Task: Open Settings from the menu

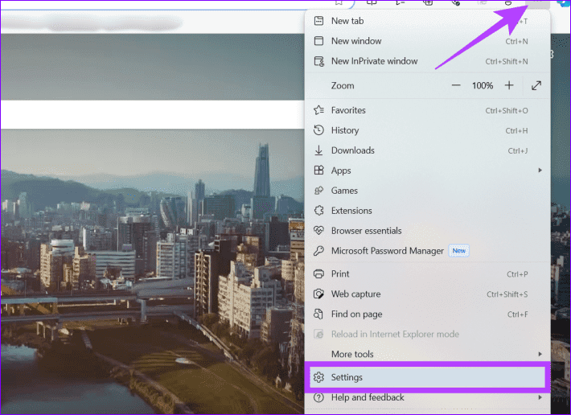Action: pyautogui.click(x=427, y=377)
